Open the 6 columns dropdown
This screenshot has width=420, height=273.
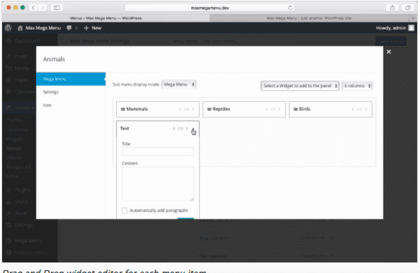click(x=357, y=86)
